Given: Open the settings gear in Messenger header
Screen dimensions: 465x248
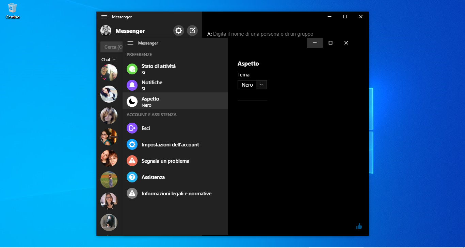Looking at the screenshot, I should tap(179, 31).
